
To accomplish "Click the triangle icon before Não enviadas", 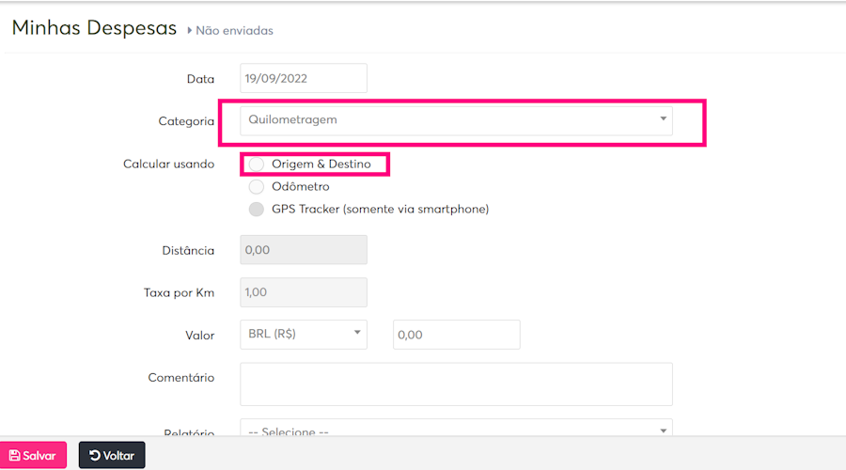I will pyautogui.click(x=190, y=31).
